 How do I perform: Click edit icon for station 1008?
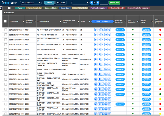pos(109,50)
